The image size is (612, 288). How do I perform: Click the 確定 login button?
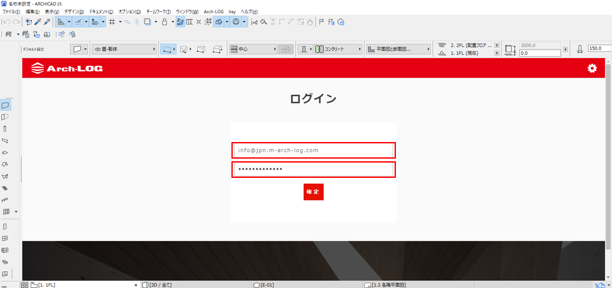(313, 192)
